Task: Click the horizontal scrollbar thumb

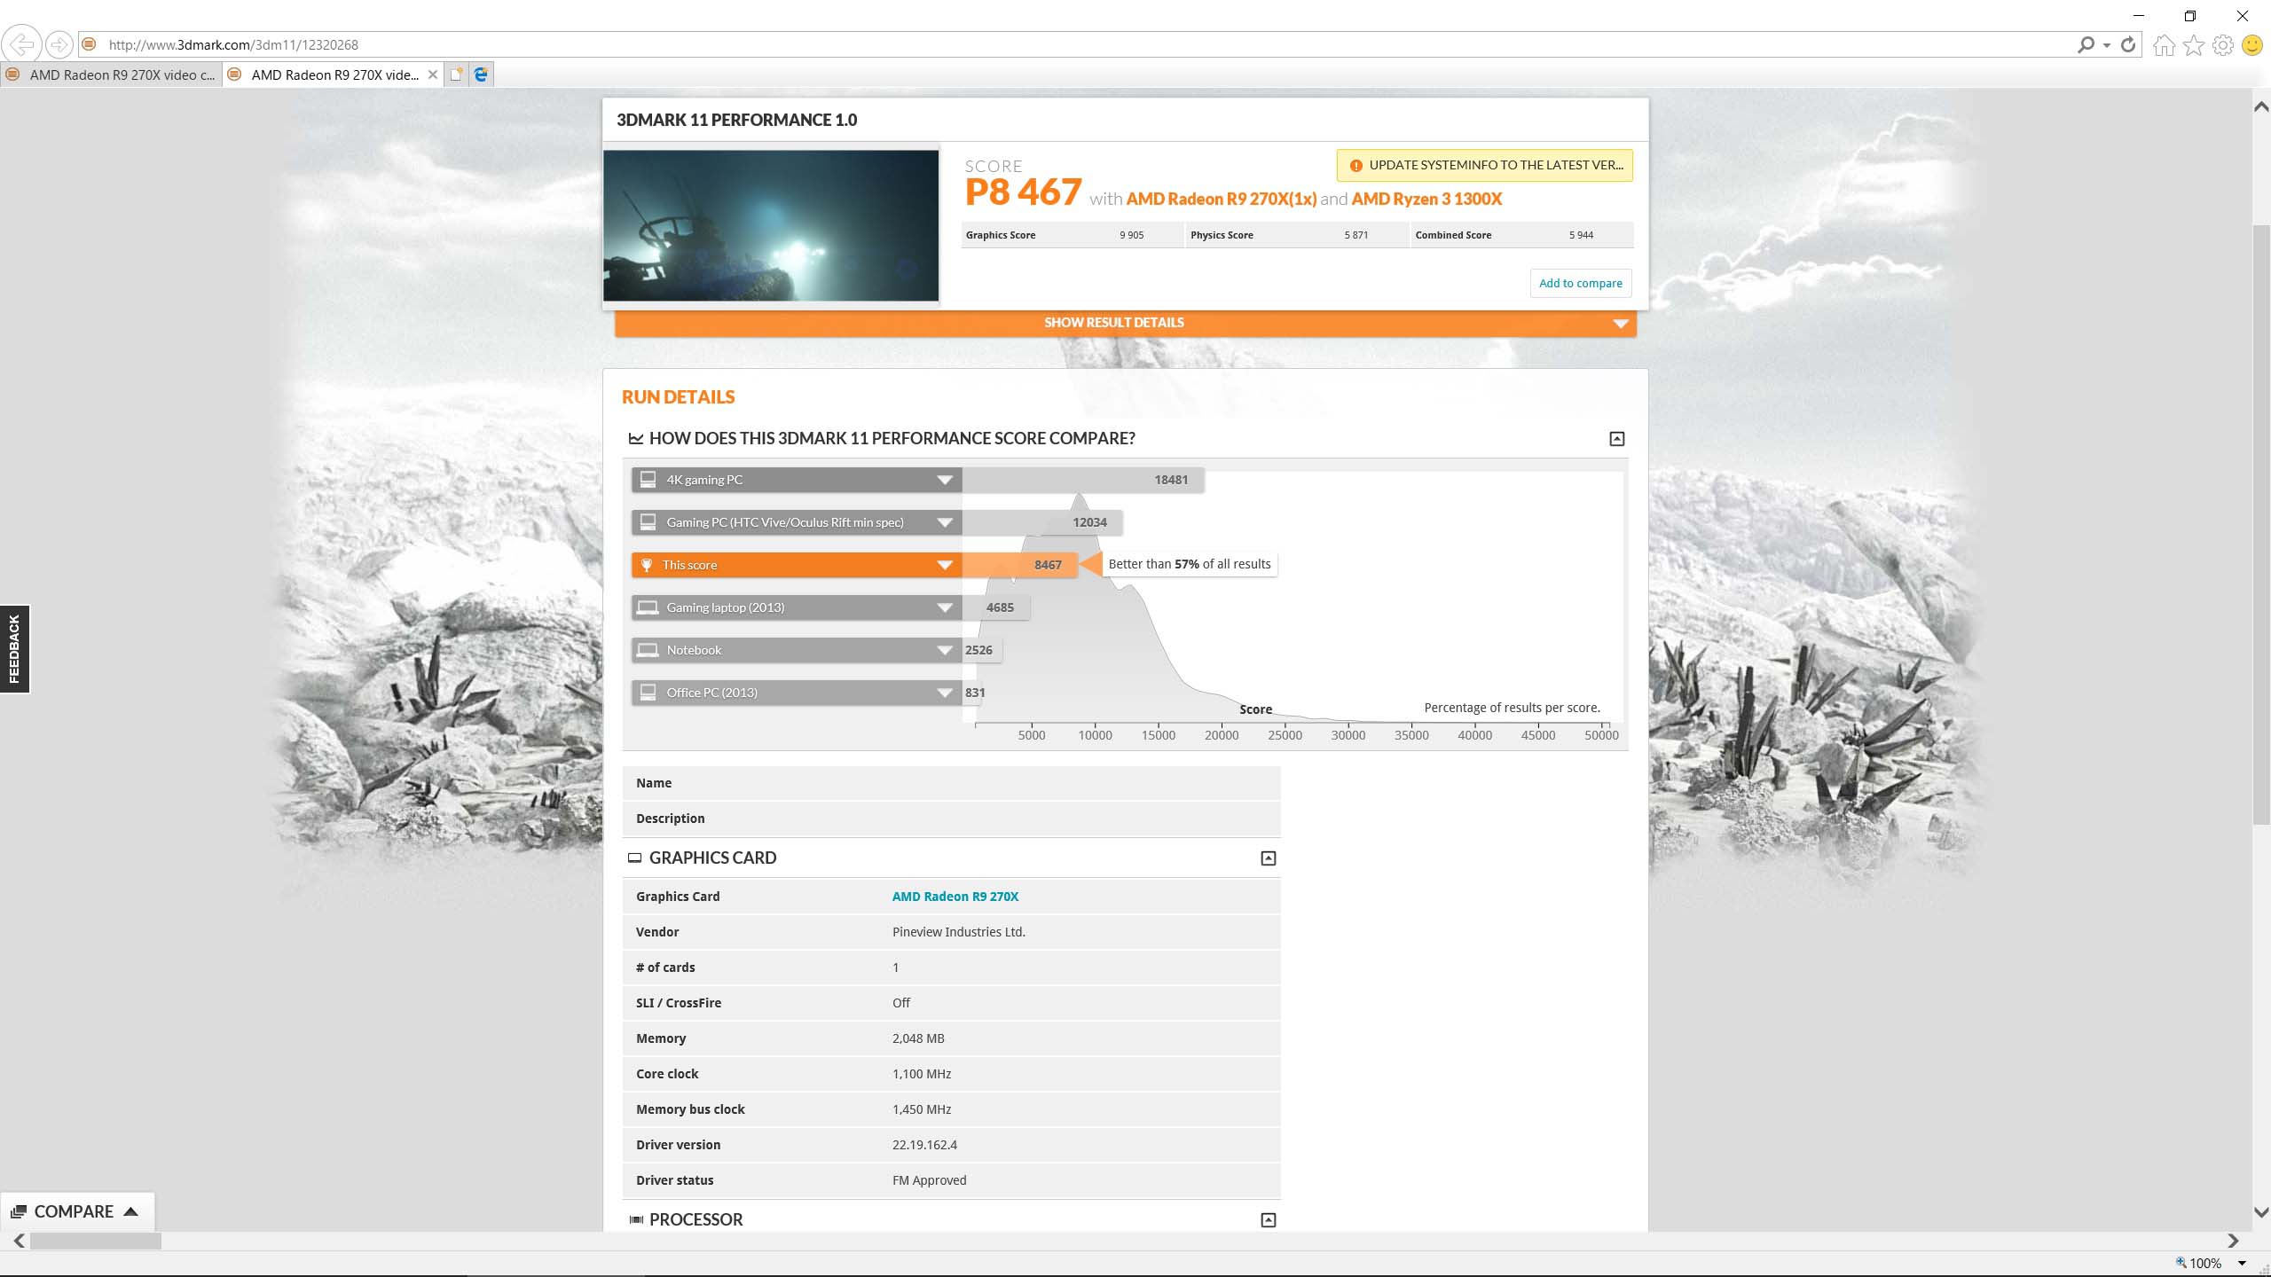Action: pos(96,1241)
